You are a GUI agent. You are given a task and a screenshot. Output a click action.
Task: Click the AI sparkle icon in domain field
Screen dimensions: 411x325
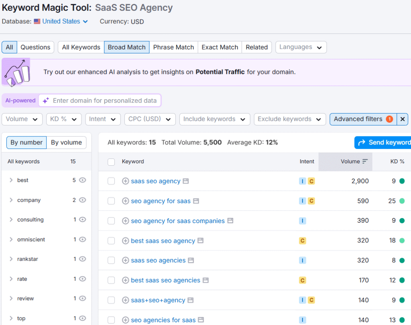coord(46,101)
